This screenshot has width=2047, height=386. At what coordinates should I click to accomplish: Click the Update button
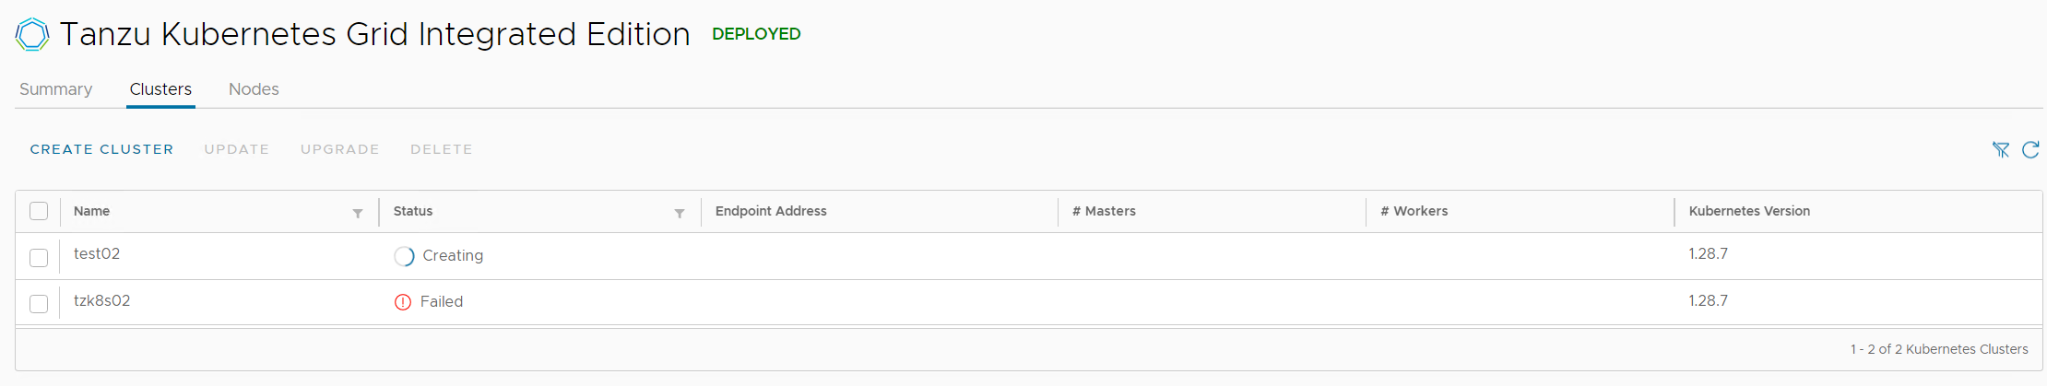point(237,149)
